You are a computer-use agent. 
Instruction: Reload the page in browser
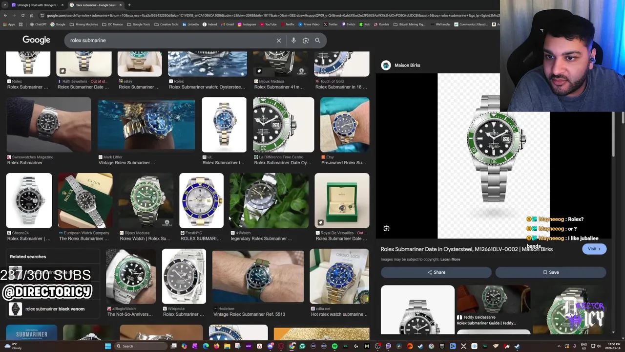pyautogui.click(x=22, y=15)
